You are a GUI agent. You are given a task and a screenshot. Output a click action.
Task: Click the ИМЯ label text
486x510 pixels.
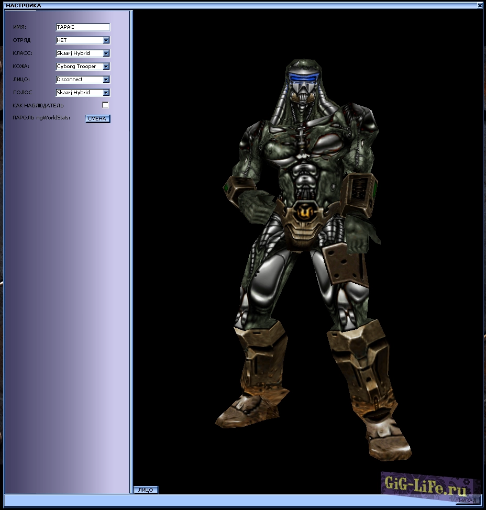click(x=20, y=27)
